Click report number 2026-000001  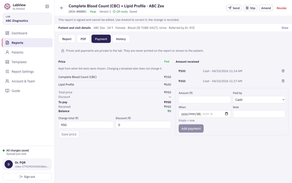pos(78,11)
